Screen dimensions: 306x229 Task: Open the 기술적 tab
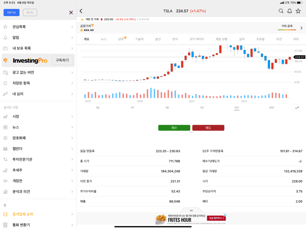139,39
